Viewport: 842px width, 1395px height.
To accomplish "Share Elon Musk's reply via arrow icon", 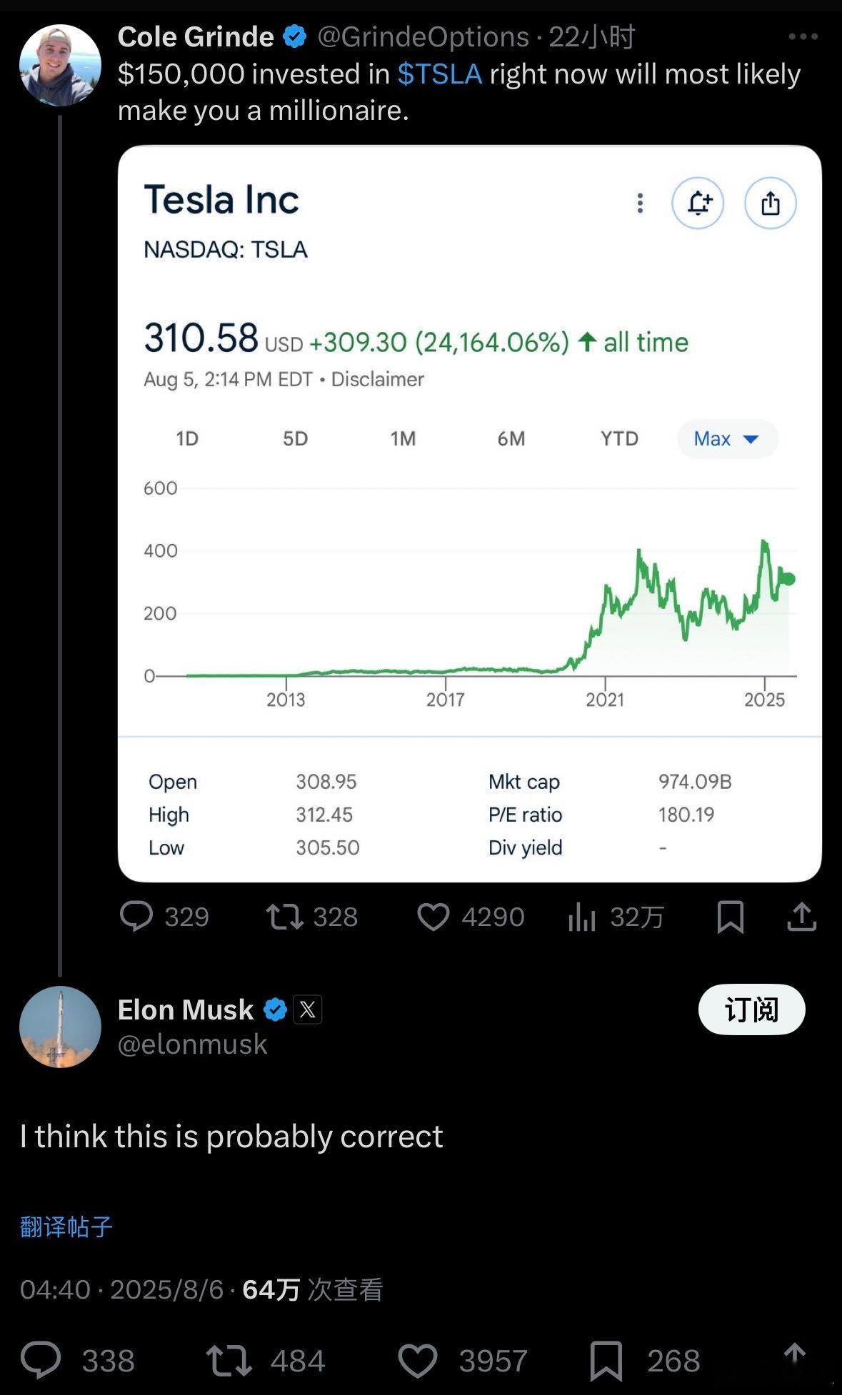I will coord(794,1354).
